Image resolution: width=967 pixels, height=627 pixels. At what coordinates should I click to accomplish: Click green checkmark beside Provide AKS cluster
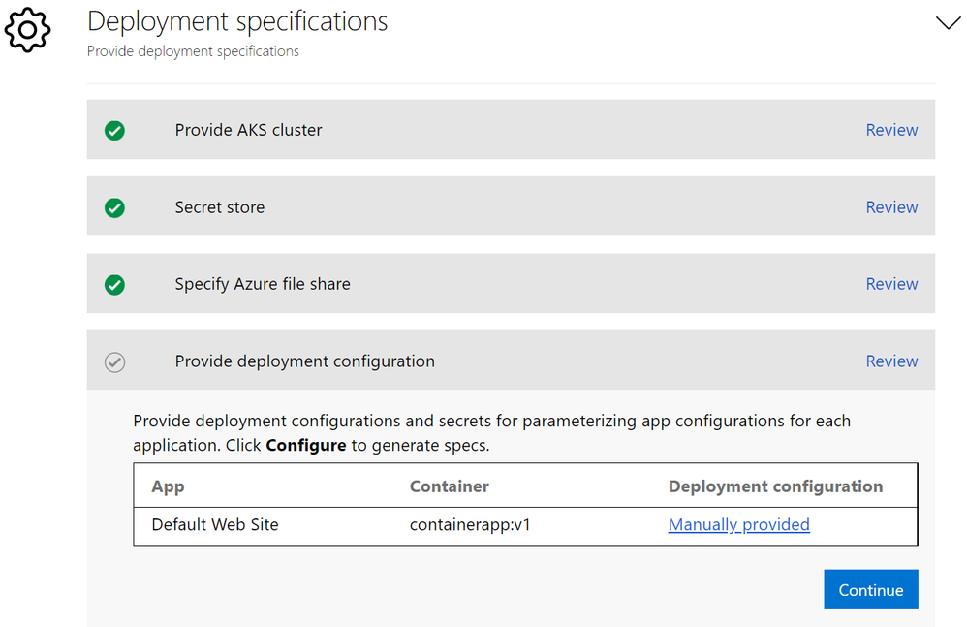[114, 130]
